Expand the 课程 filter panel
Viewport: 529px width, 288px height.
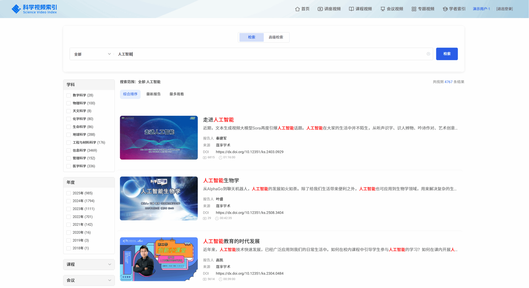(89, 264)
